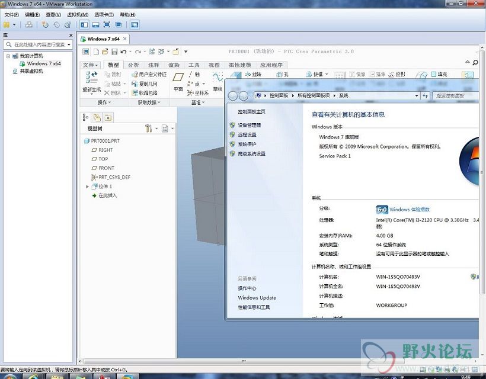486x379 pixels.
Task: Open the snapshot manager icon in VMware toolbar
Action: (68, 24)
